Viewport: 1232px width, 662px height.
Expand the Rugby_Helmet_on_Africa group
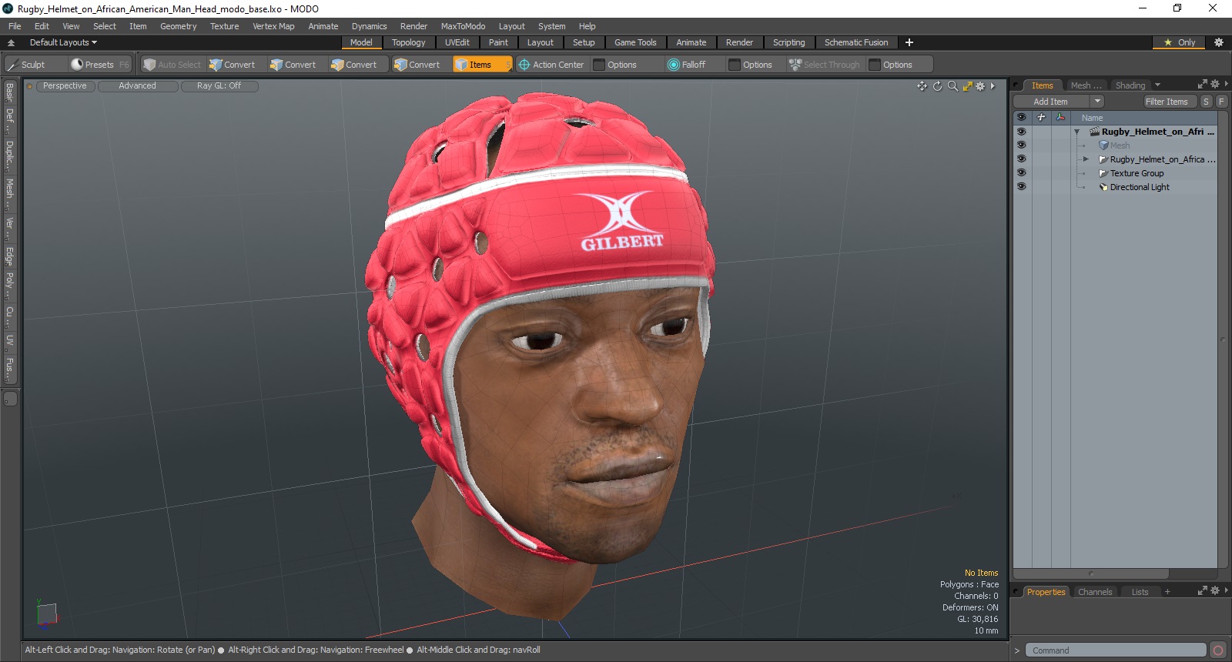[x=1086, y=159]
